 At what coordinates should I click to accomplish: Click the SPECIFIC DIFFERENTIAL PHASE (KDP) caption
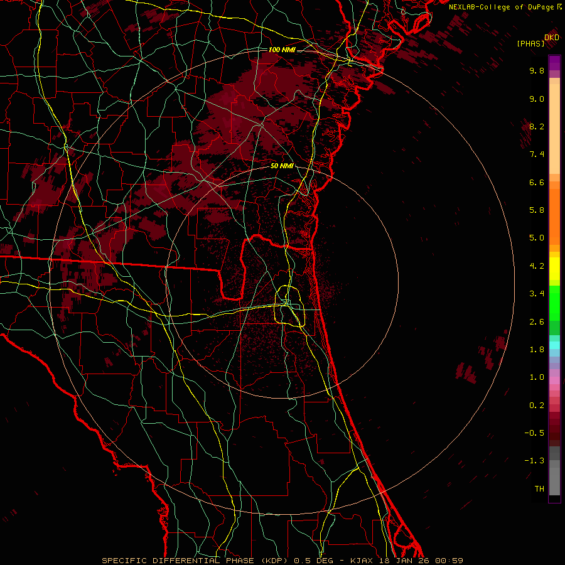pyautogui.click(x=196, y=561)
